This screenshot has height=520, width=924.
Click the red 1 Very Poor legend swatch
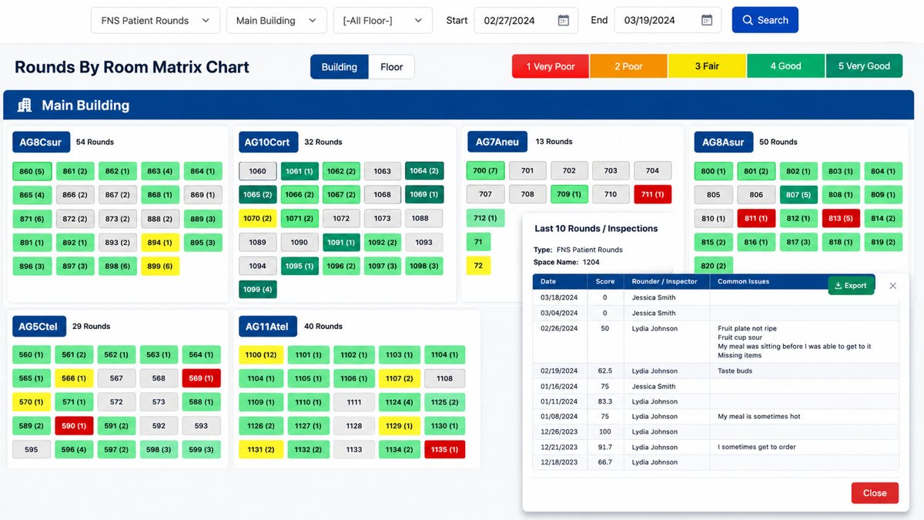tap(551, 66)
